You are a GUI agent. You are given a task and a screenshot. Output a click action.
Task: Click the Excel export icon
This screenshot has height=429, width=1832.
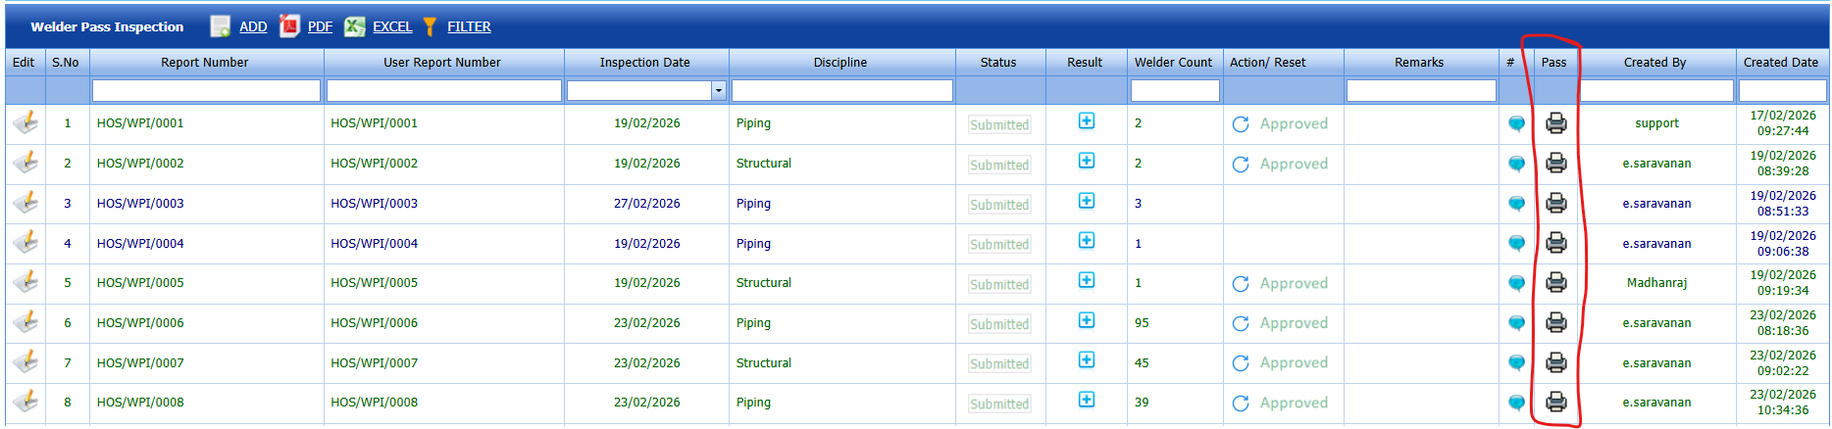point(354,26)
